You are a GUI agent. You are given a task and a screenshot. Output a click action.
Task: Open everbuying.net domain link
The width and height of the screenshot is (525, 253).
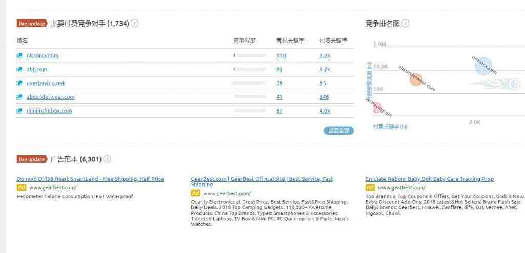point(46,83)
